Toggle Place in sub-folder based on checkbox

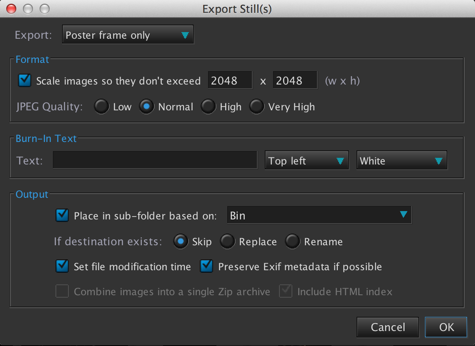point(62,215)
